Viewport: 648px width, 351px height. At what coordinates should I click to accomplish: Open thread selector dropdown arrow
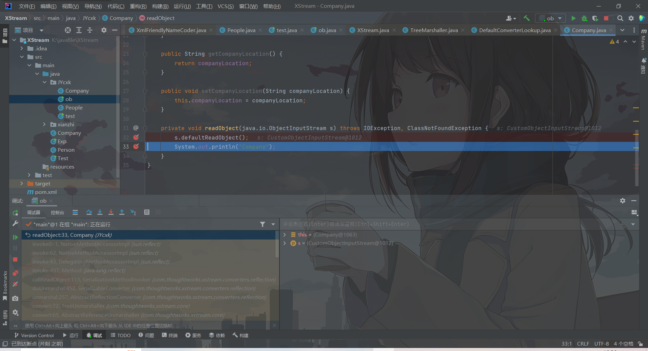tap(273, 224)
